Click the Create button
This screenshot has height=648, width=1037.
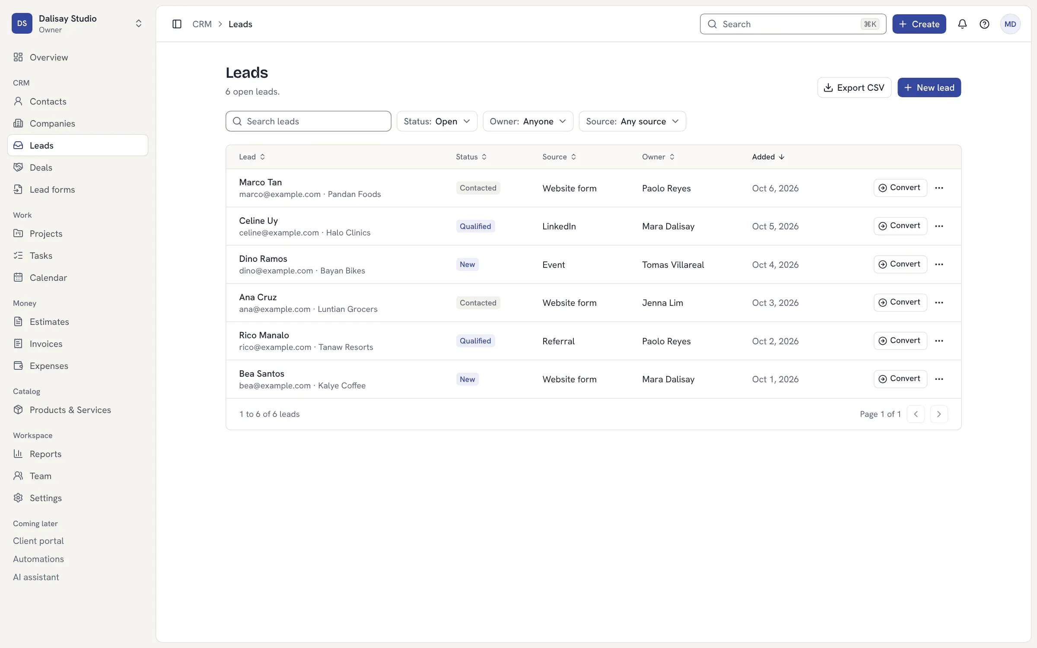tap(919, 24)
